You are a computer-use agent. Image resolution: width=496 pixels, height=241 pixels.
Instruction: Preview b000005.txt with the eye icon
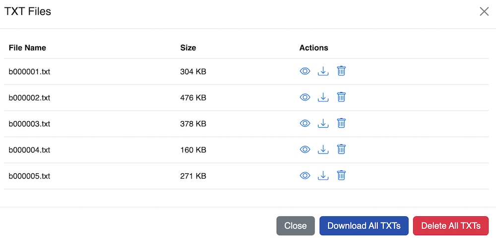click(305, 176)
